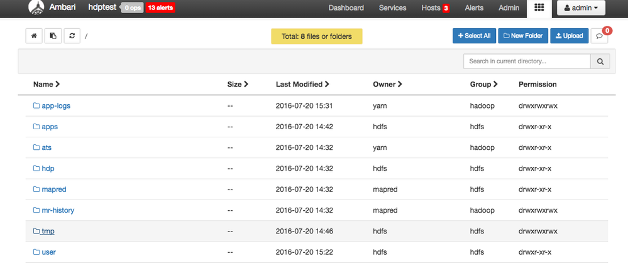This screenshot has height=271, width=628.
Task: Focus the search in current directory field
Action: [527, 61]
